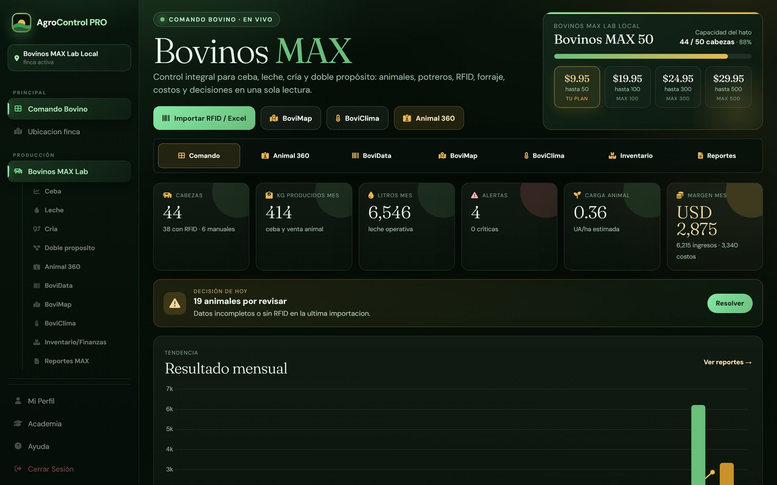Open the BoviMap tab
777x485 pixels.
pos(458,156)
